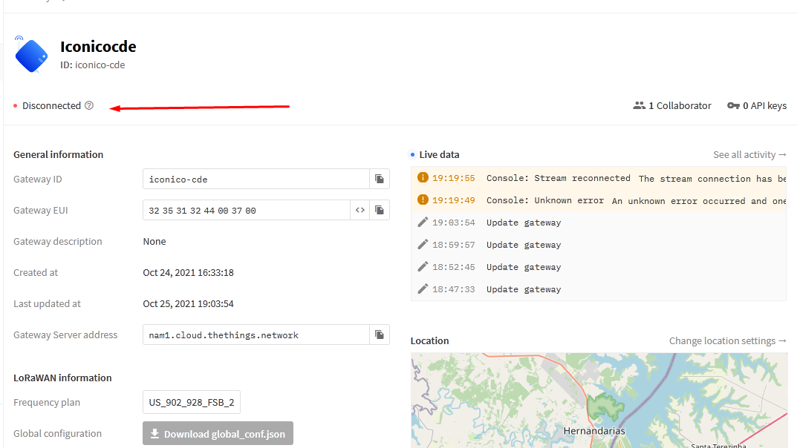
Task: Select the Gateway ID field iconico-cde
Action: [256, 179]
